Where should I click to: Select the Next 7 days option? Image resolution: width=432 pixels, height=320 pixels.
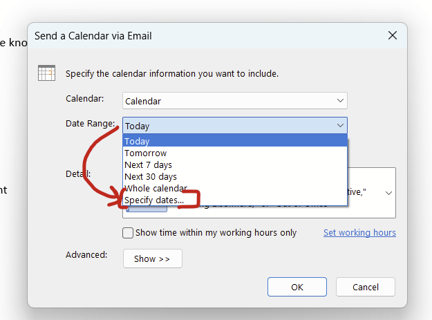235,164
